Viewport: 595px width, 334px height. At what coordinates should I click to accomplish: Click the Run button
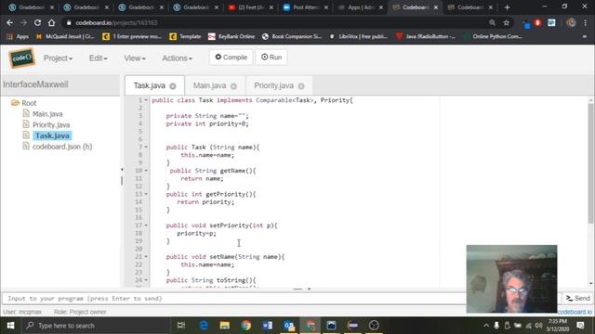pos(271,58)
